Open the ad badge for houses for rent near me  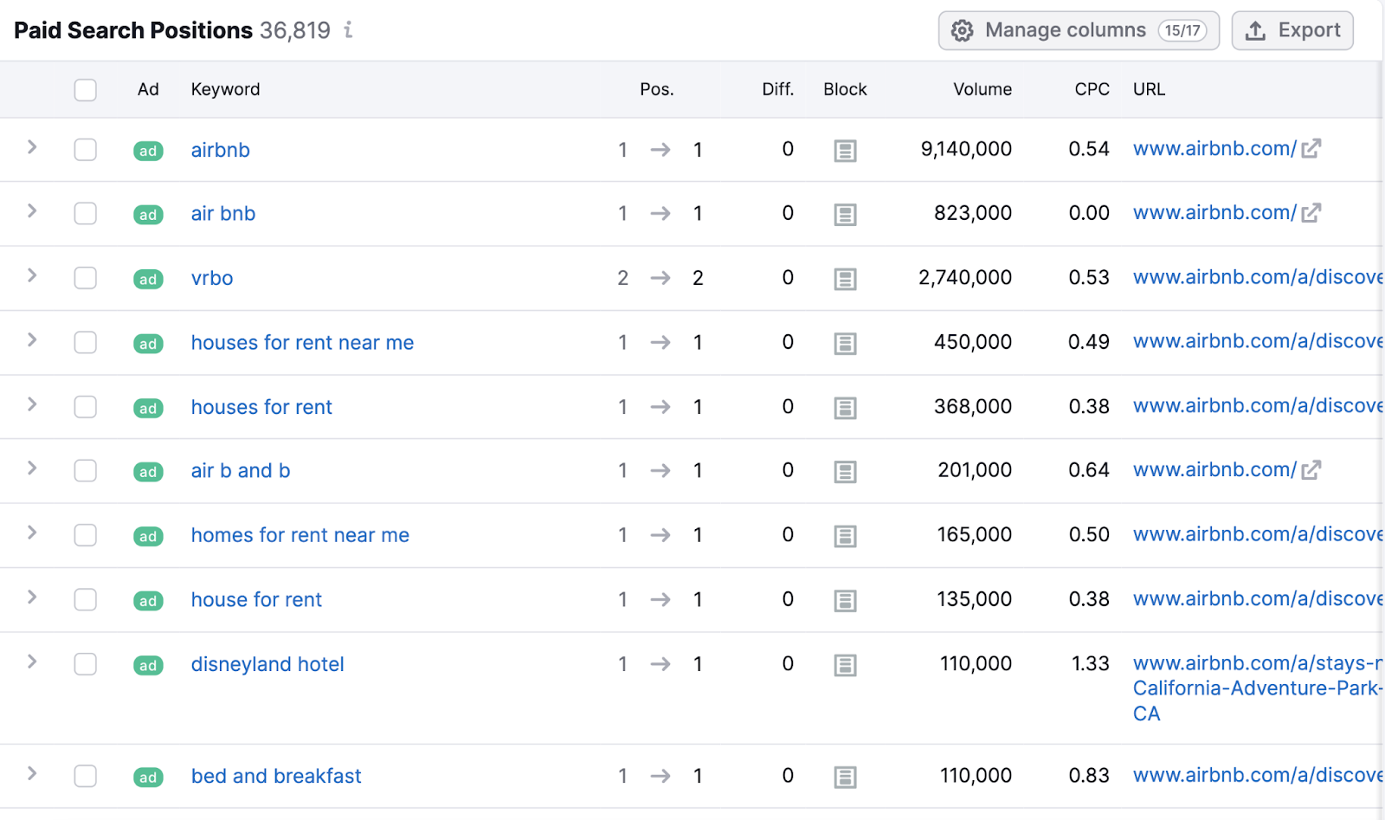[148, 344]
